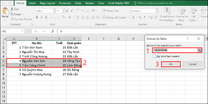The width and height of the screenshot is (208, 104).
Task: Click Cancel in Format As Table dialog
Action: click(193, 64)
